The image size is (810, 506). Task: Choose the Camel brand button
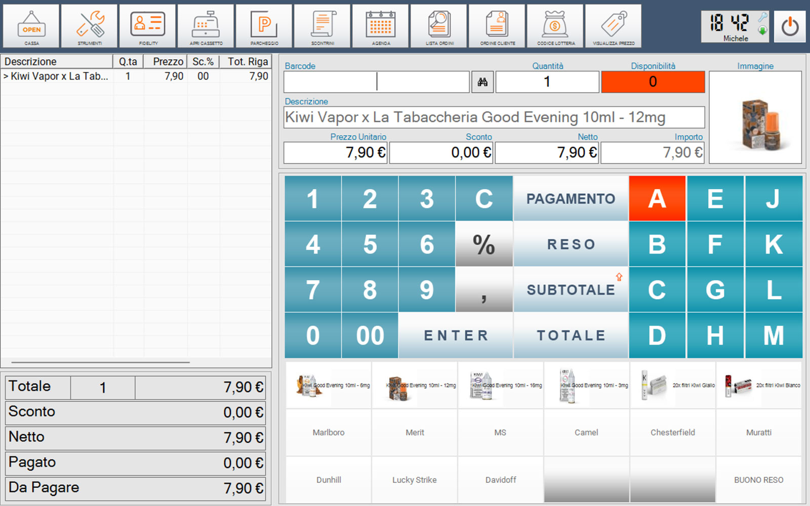587,432
